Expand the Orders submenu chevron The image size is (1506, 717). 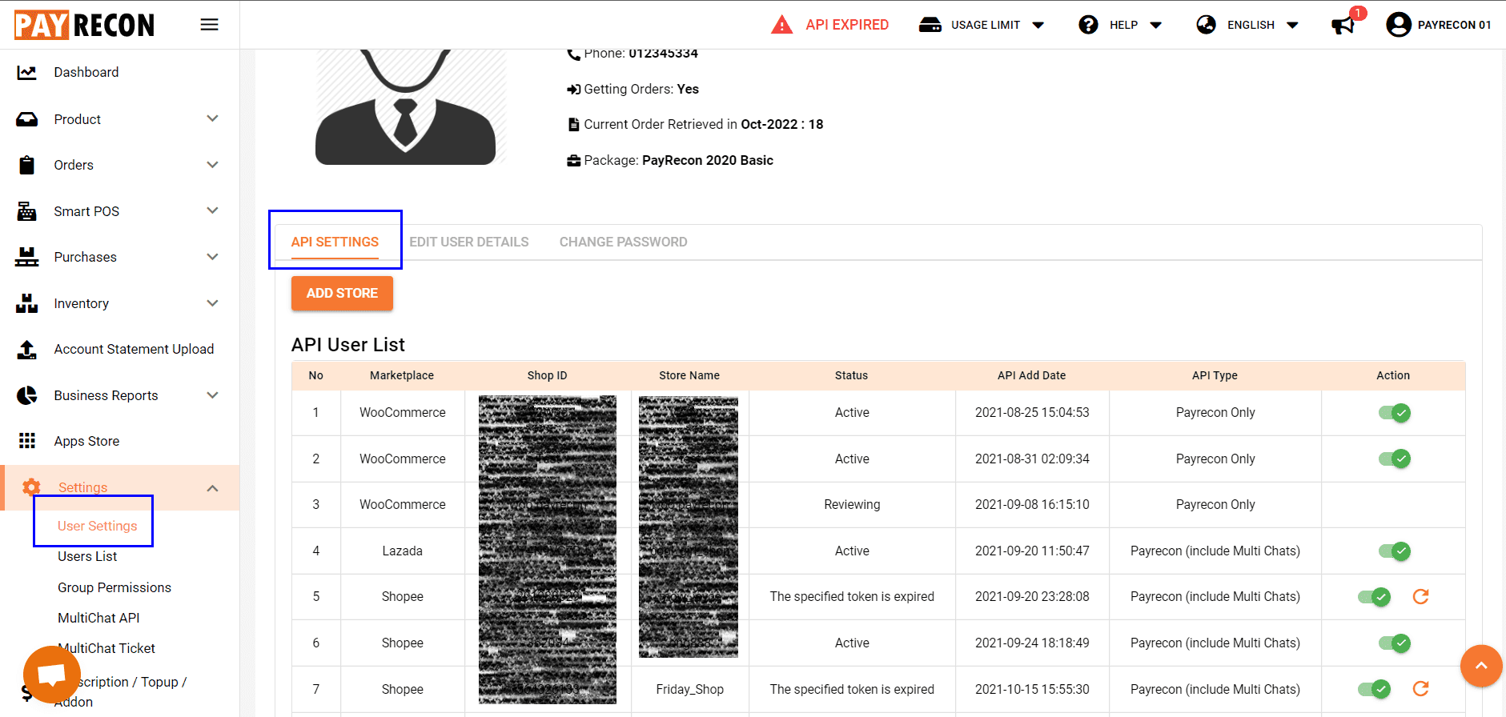(212, 165)
